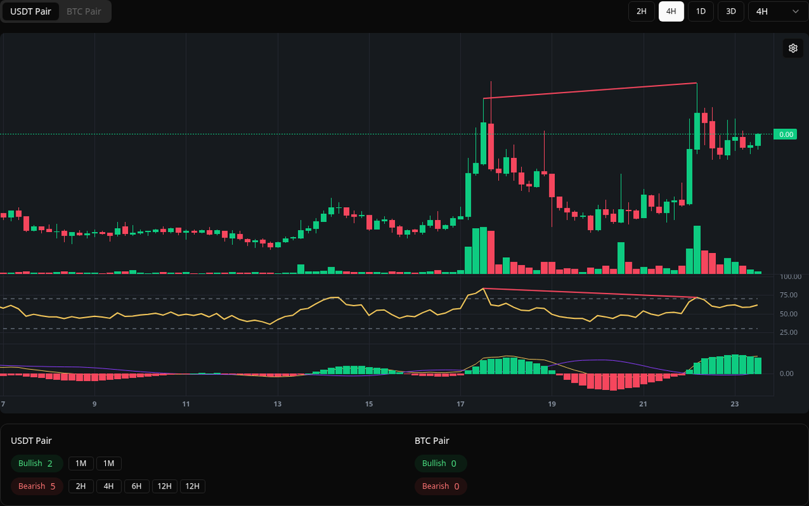
Task: Open the chart settings gear
Action: point(793,48)
